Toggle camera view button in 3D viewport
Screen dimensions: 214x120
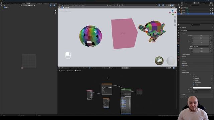(x=175, y=22)
